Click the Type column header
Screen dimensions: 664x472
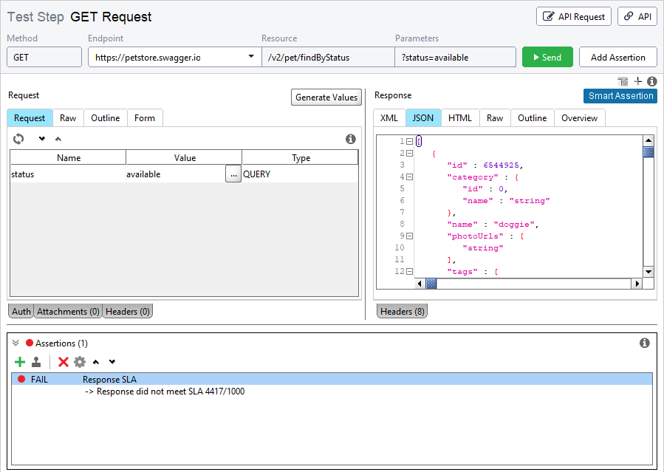coord(300,157)
